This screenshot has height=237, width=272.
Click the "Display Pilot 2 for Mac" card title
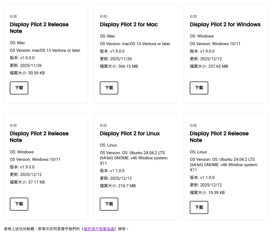pyautogui.click(x=129, y=24)
